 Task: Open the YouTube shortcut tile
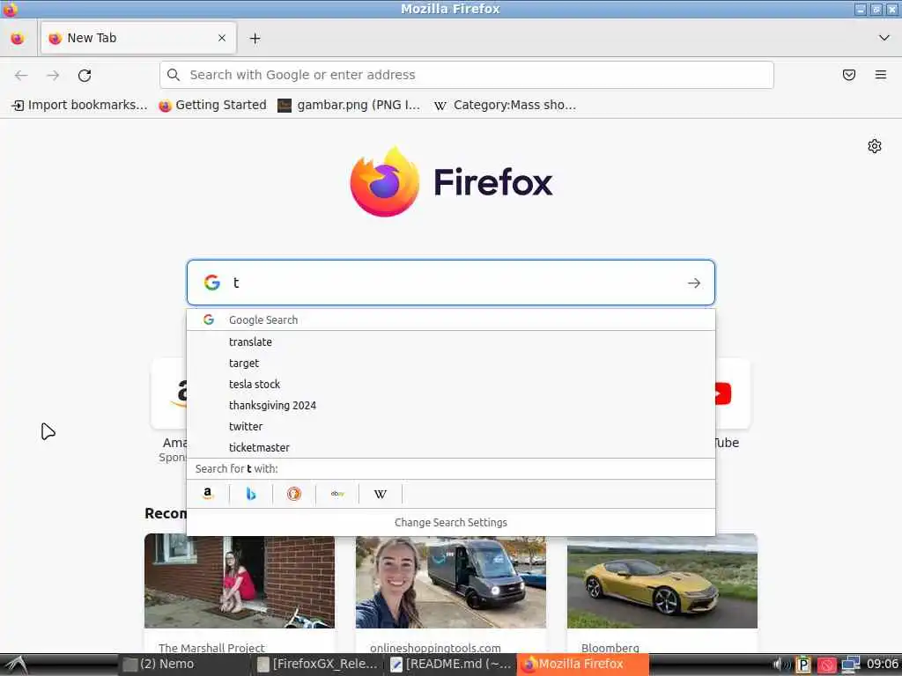[x=732, y=393]
